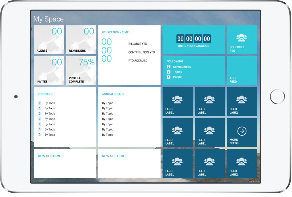
Task: Click the PTO Accrued label
Action: (138, 61)
